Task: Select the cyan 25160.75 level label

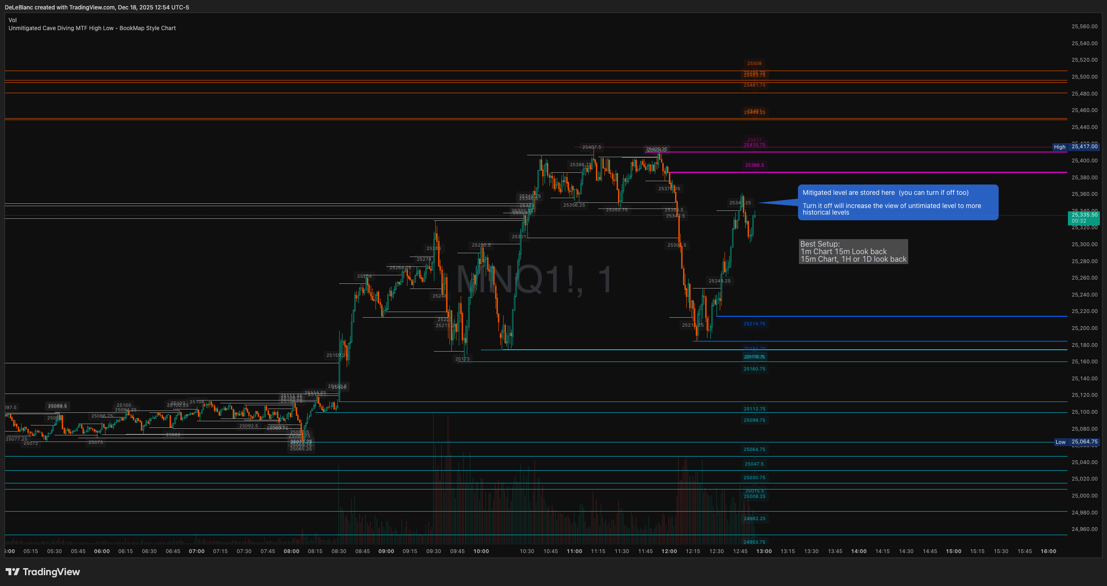Action: coord(754,369)
